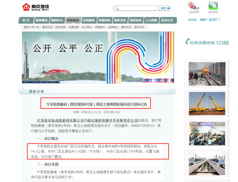Open the 地铁微信 WeChat icon

pyautogui.click(x=213, y=6)
